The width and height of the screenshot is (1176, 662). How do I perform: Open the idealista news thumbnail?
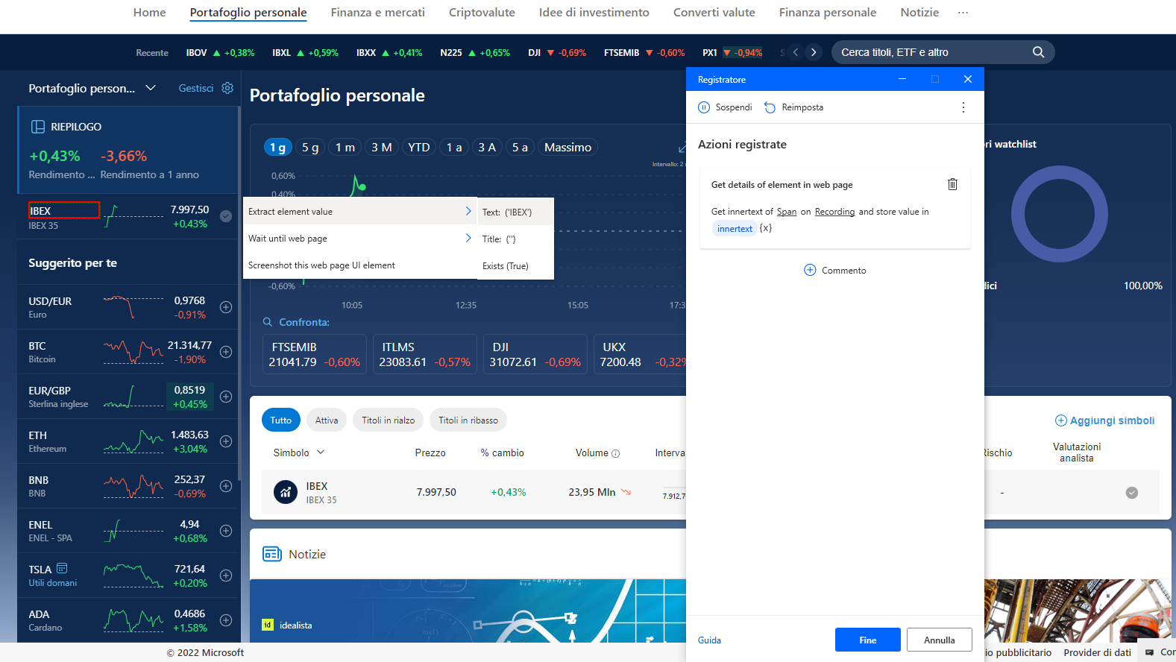(x=468, y=611)
